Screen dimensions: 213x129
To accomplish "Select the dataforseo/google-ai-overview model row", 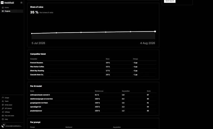I will 93,99.
